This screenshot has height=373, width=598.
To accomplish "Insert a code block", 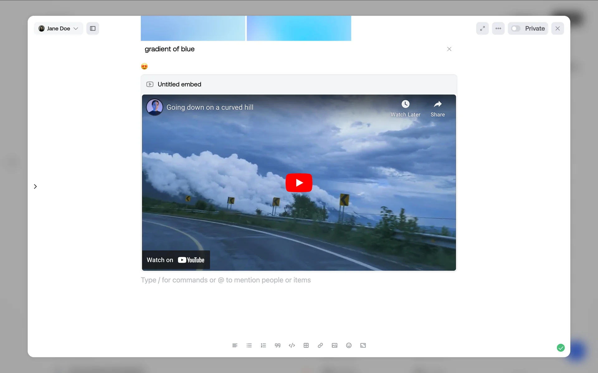I will click(x=292, y=345).
